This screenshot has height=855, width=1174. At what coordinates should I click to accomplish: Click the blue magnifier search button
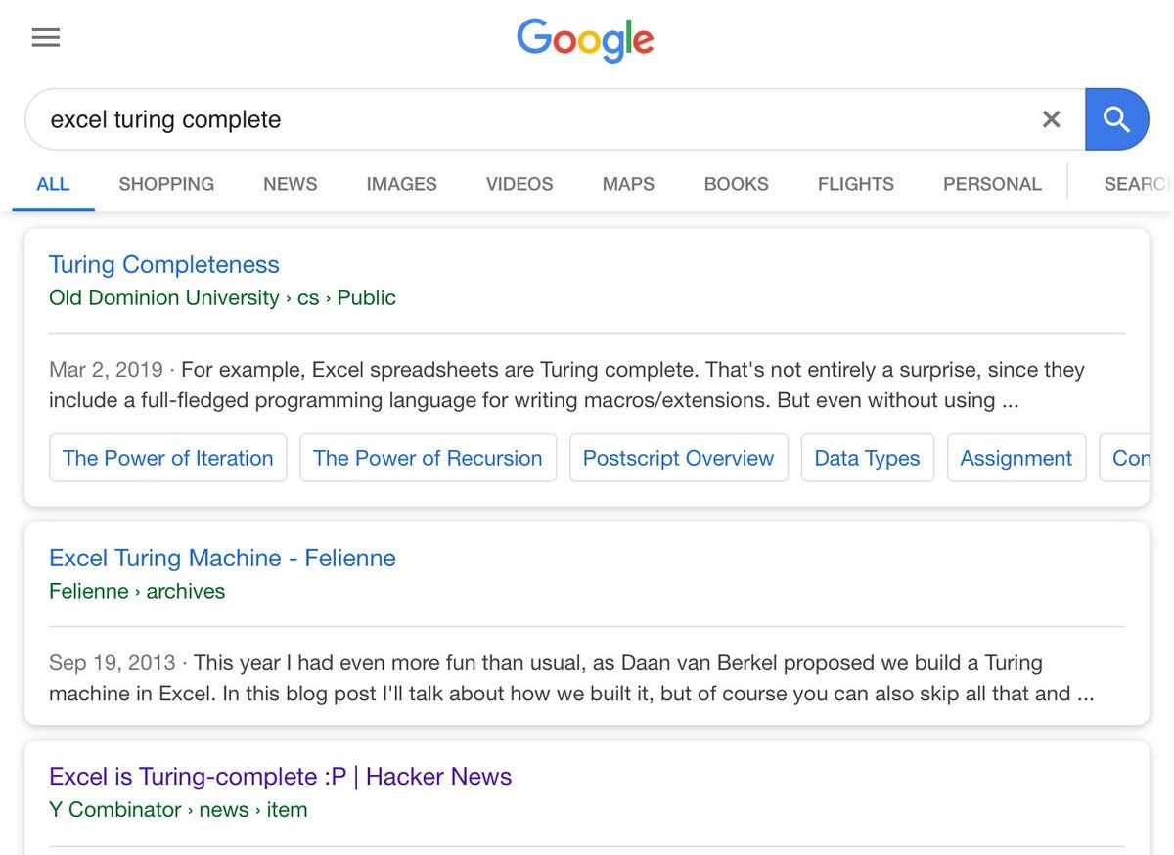tap(1116, 119)
